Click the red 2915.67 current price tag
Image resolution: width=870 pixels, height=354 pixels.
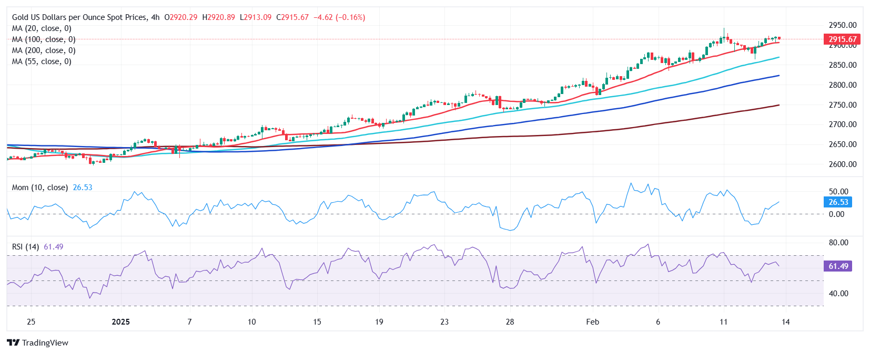click(x=842, y=39)
